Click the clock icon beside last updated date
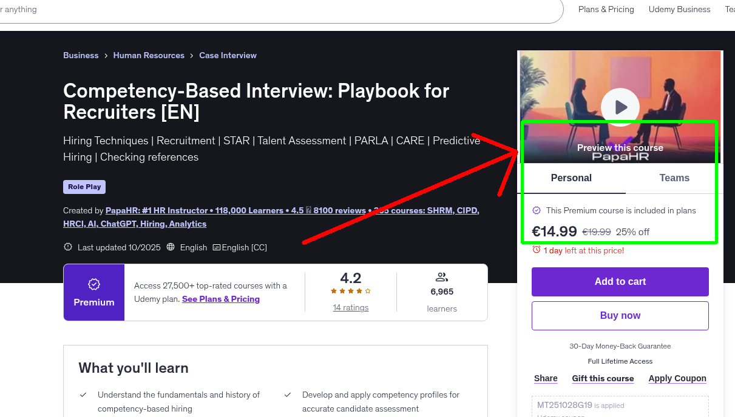This screenshot has height=417, width=735. (67, 247)
